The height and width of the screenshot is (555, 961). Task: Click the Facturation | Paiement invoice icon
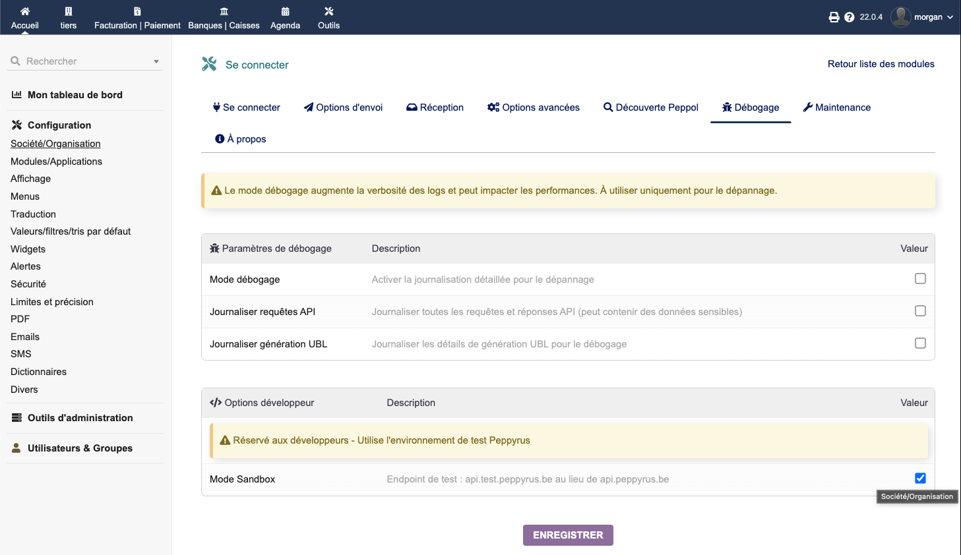tap(137, 11)
